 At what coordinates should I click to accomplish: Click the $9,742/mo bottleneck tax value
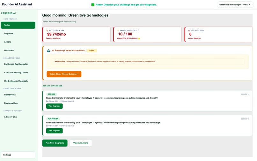pos(56,34)
